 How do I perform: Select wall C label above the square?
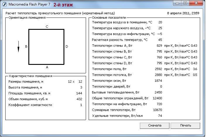tap(47, 26)
